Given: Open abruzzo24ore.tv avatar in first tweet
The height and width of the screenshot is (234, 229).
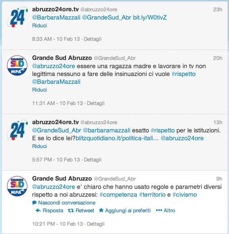Looking at the screenshot, I should 17,17.
